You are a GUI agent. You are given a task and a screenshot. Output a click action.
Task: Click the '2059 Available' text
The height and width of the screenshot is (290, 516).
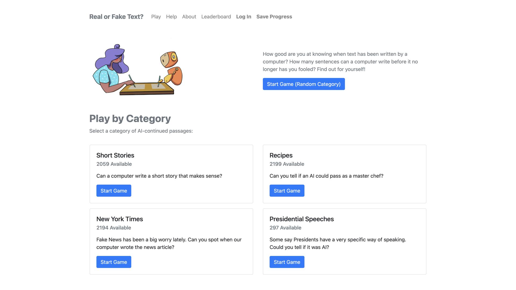[x=114, y=164]
